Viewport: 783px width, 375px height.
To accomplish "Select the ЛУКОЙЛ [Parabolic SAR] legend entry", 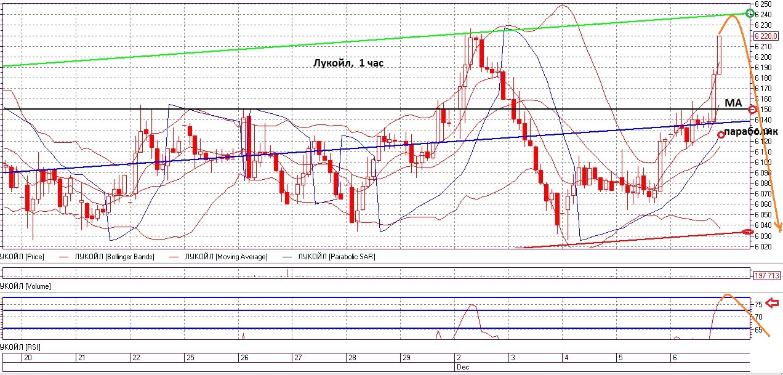I will click(335, 256).
